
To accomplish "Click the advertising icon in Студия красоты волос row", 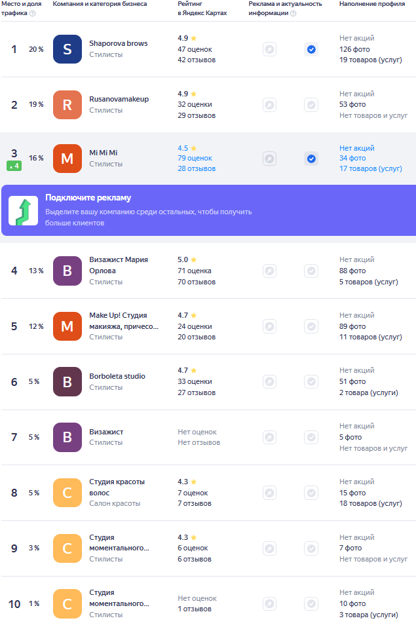I will tap(269, 493).
